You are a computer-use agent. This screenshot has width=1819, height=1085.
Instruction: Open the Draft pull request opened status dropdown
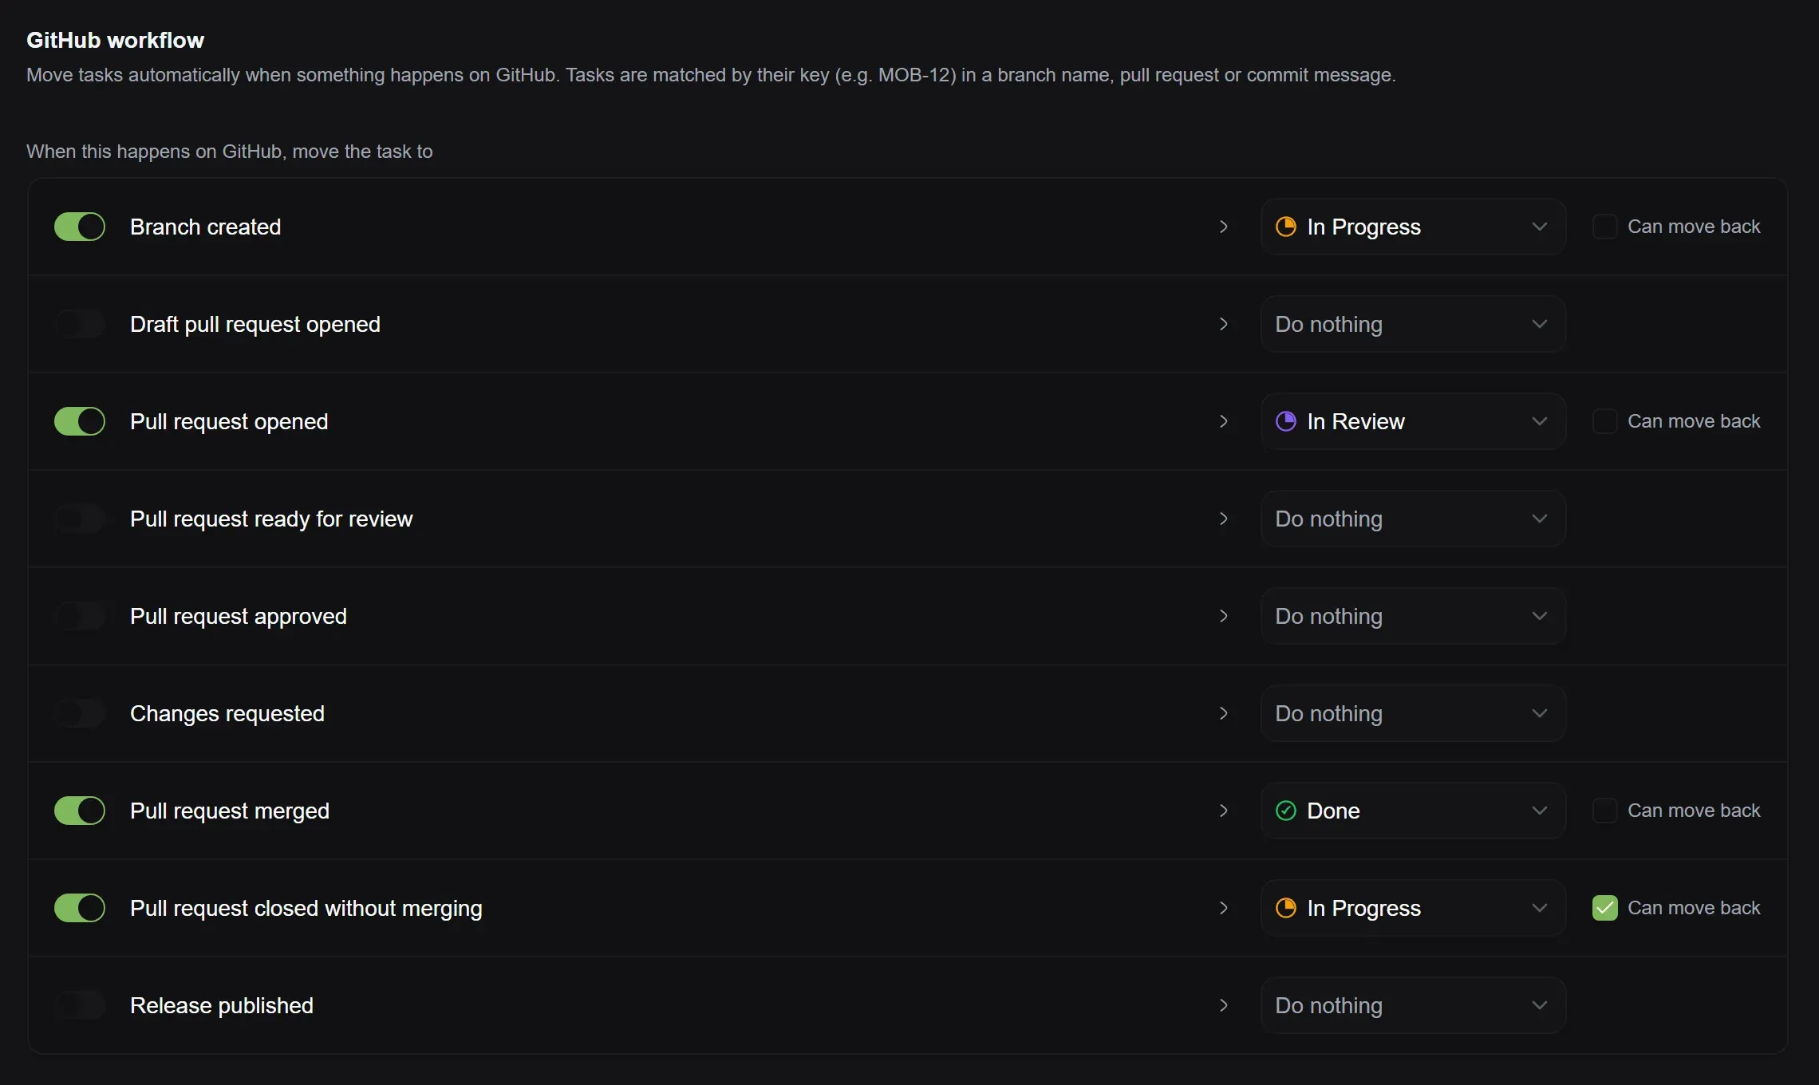click(1413, 324)
